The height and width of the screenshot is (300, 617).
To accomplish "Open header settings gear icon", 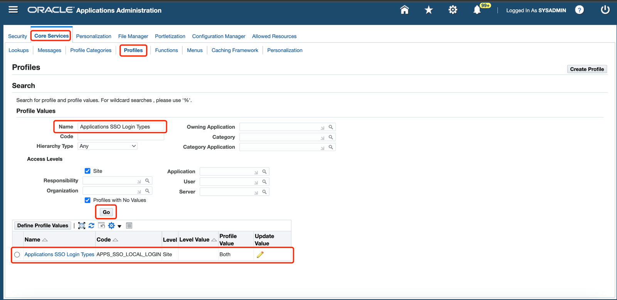I will pyautogui.click(x=453, y=10).
